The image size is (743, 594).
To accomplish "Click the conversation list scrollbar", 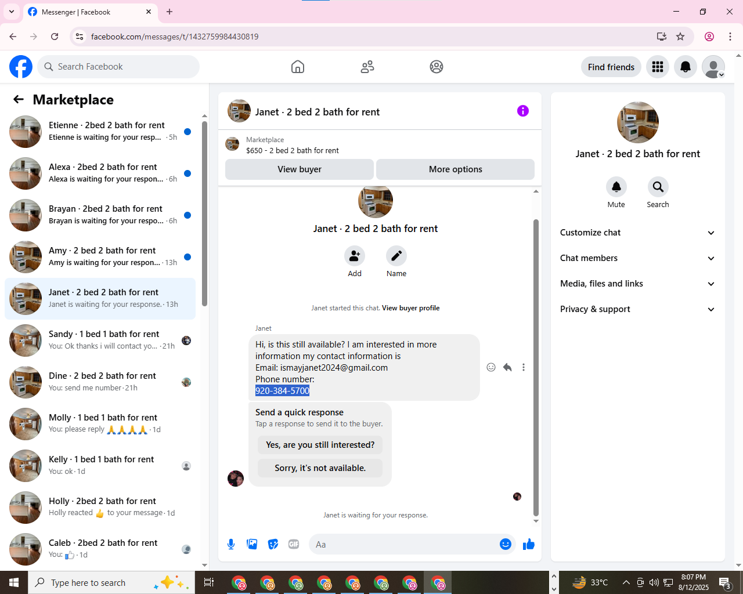I will click(x=204, y=213).
